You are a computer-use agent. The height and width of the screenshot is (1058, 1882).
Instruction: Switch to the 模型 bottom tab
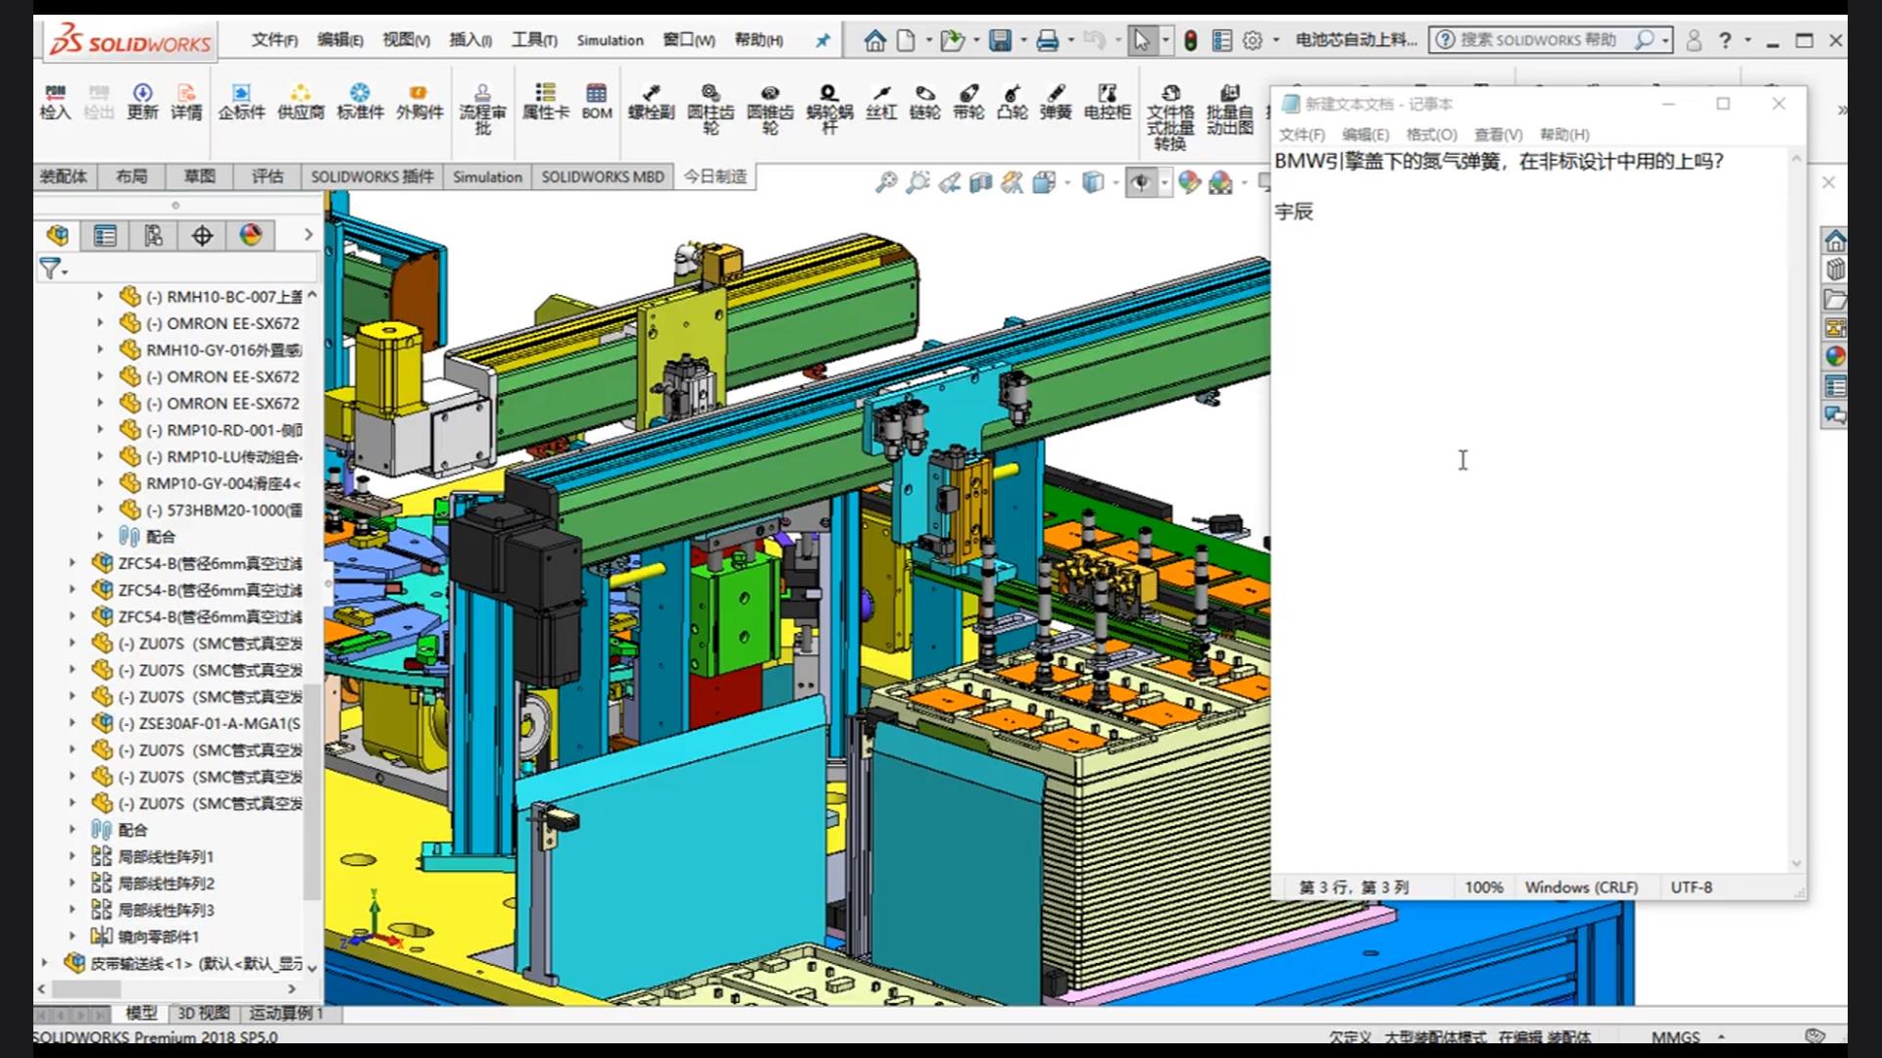point(141,1013)
